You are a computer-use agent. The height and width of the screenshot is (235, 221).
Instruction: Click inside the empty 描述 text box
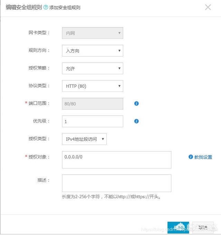[x=116, y=183]
